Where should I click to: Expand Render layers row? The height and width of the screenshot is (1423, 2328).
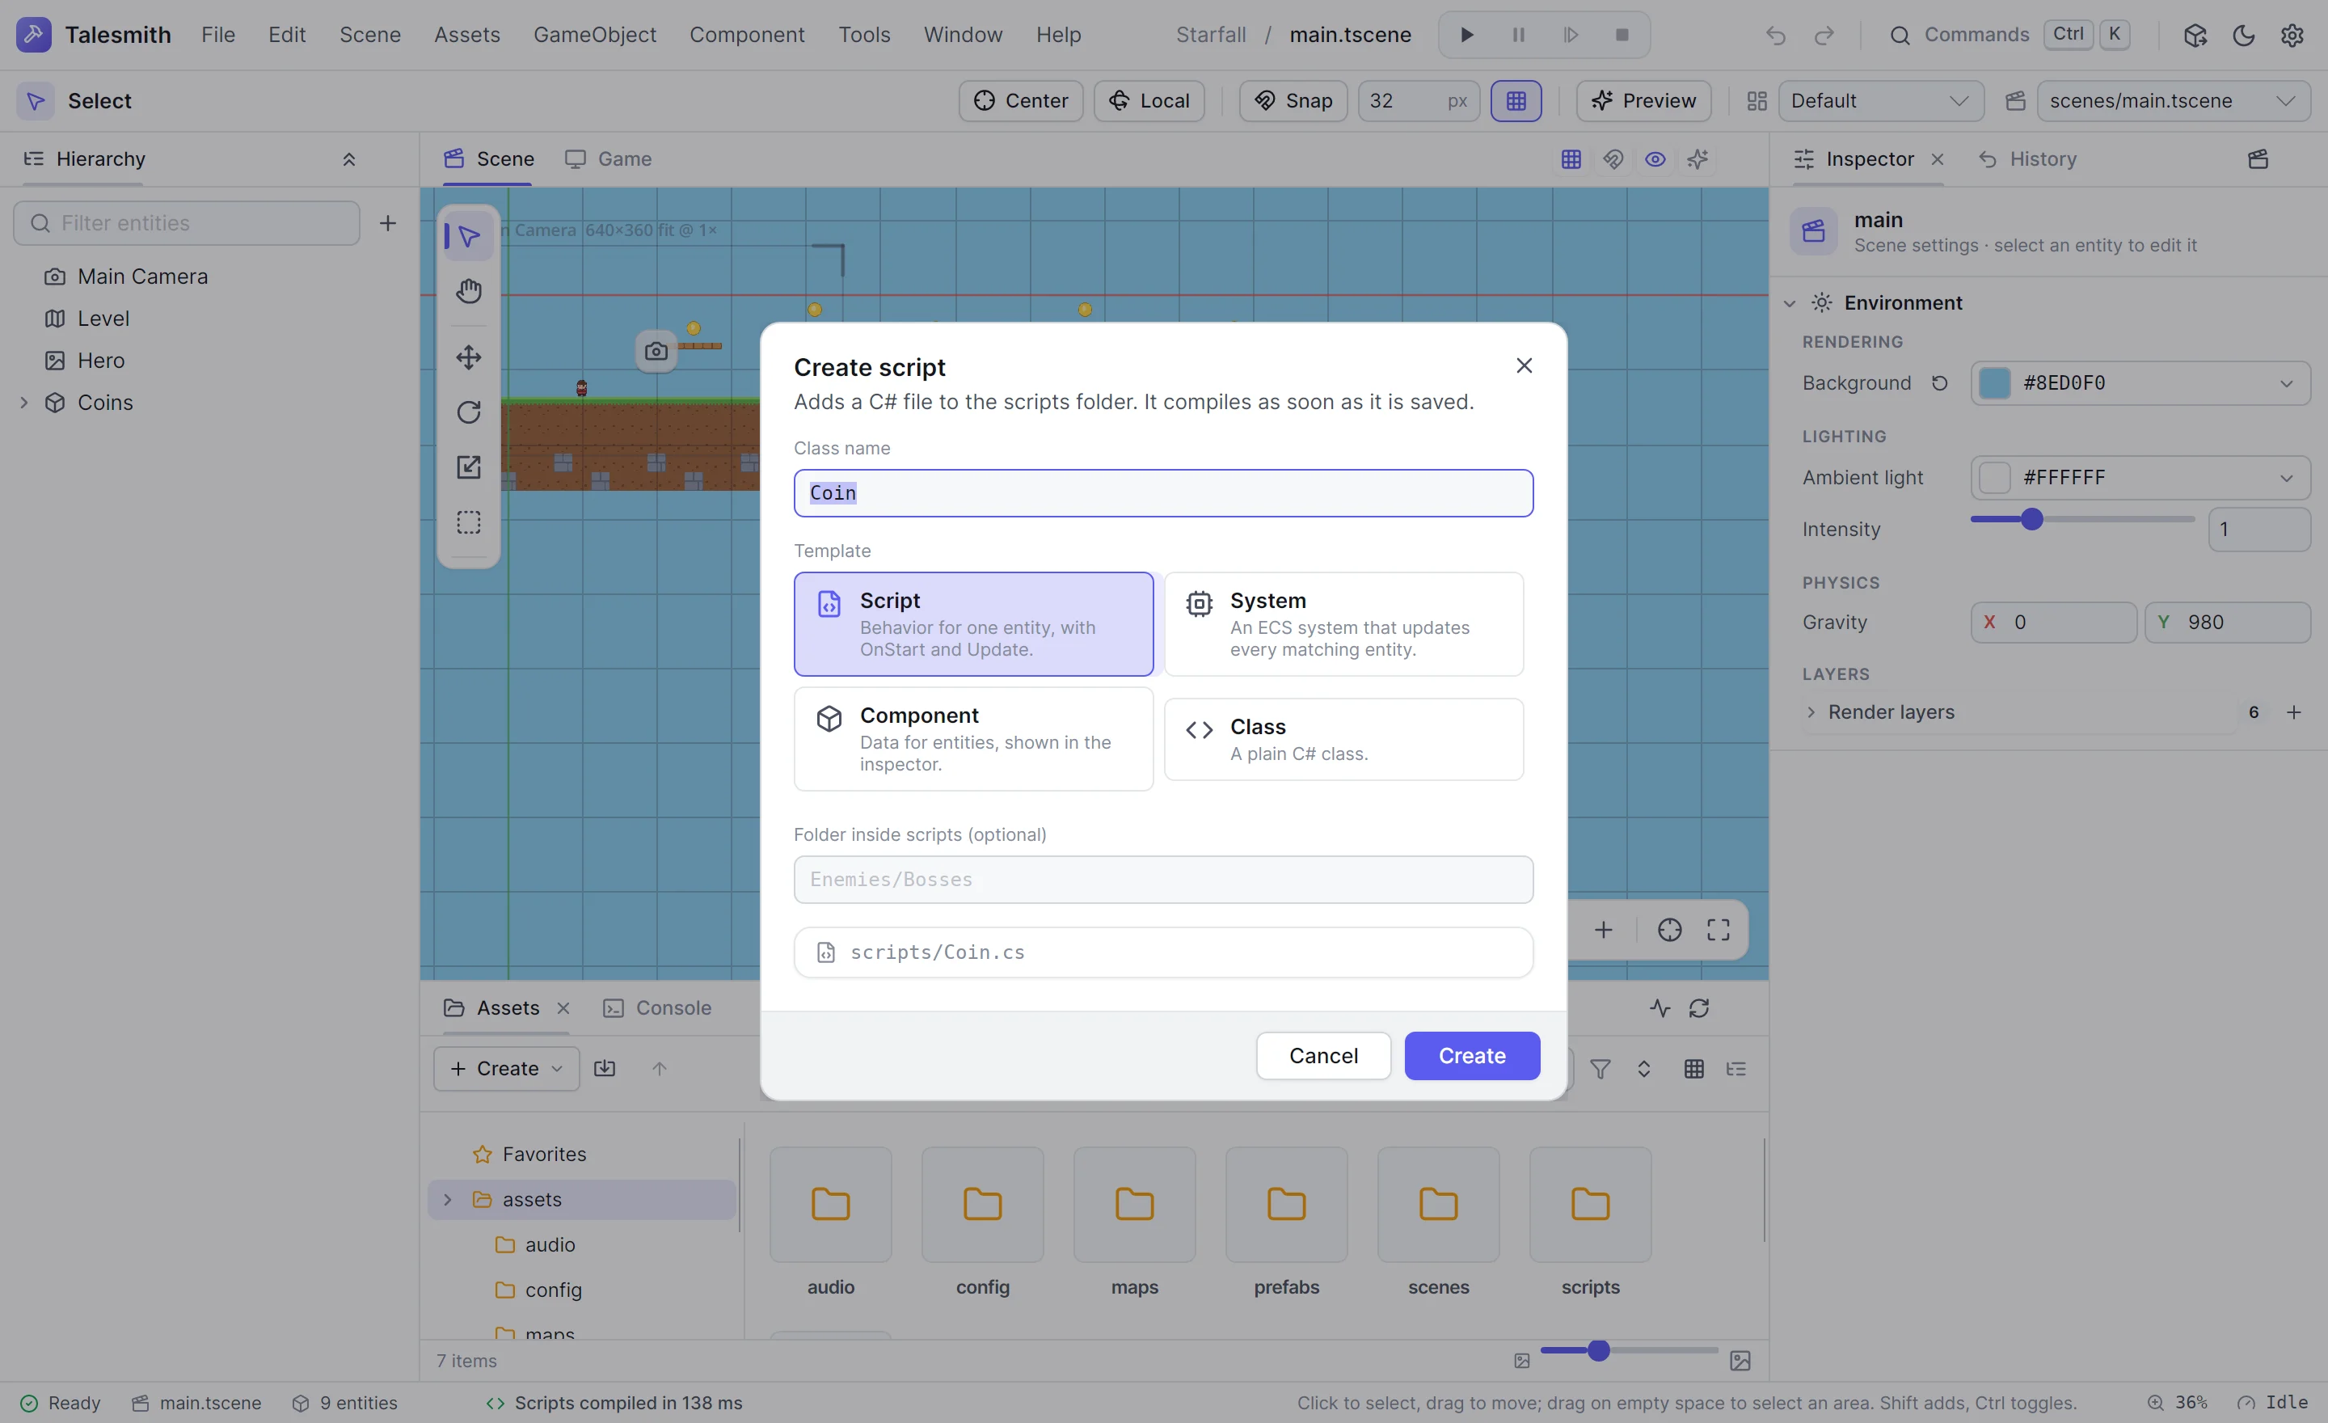point(1811,712)
